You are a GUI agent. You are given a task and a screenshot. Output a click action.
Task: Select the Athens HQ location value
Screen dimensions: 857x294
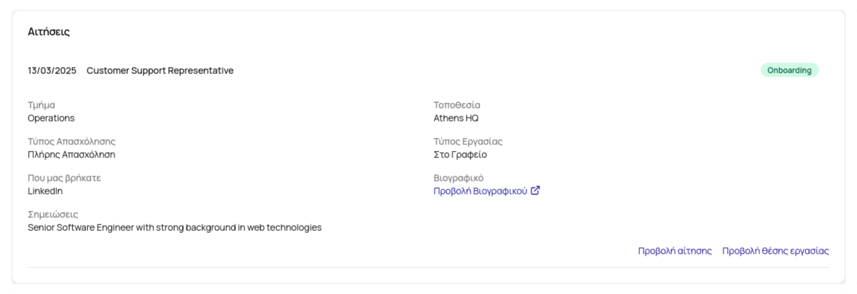[456, 118]
